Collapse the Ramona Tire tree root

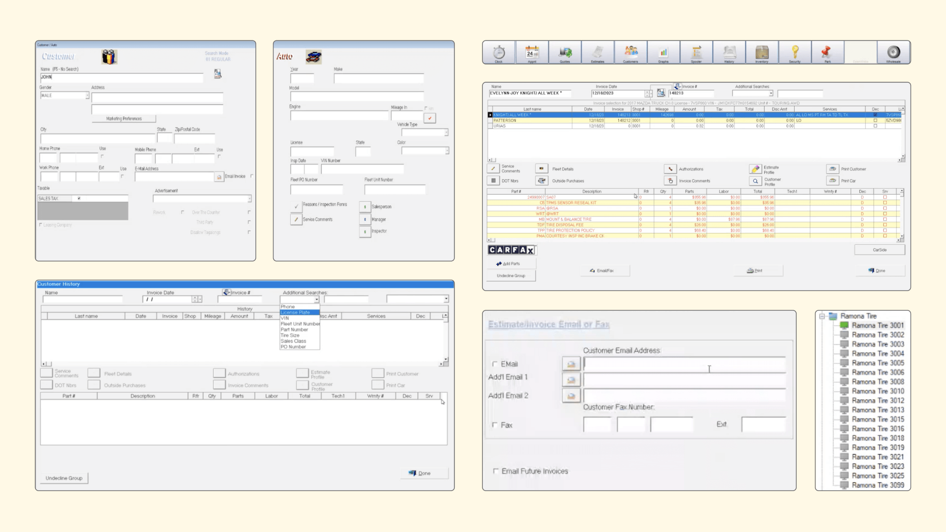pos(822,316)
